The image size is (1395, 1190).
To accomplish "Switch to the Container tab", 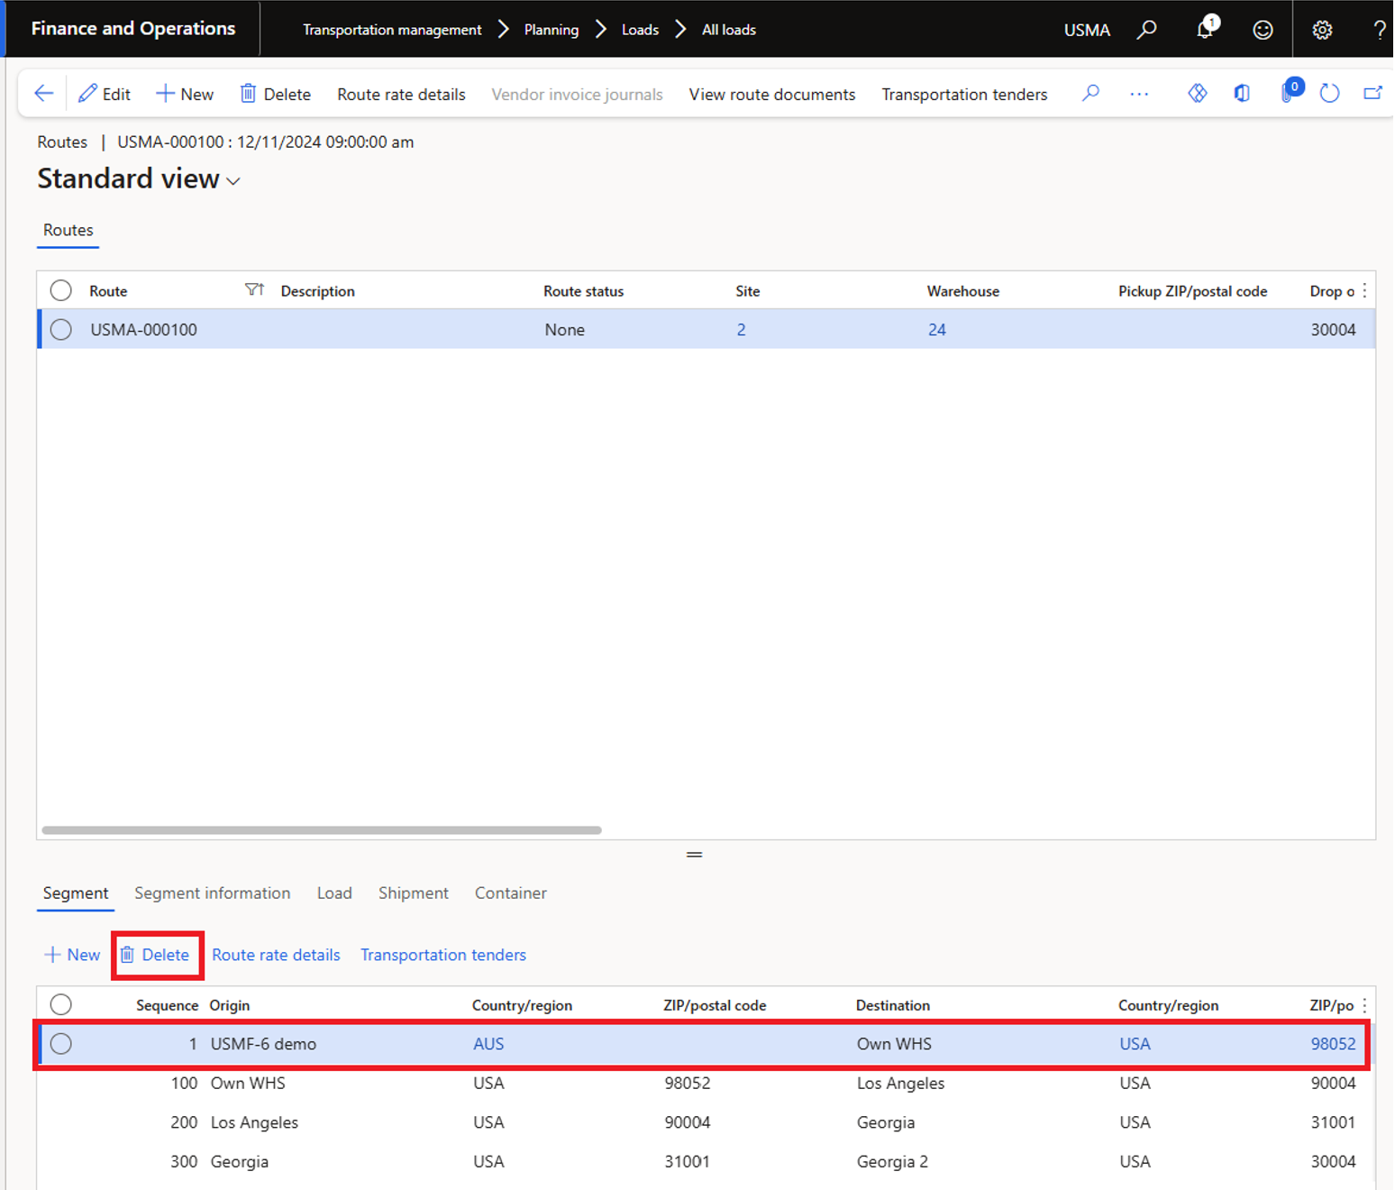I will click(x=511, y=893).
